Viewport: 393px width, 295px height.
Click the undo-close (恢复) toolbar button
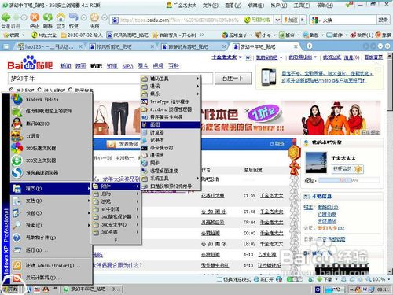[74, 20]
